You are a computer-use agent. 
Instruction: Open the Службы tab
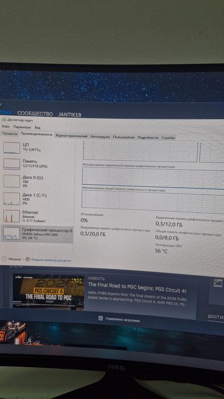(x=168, y=138)
